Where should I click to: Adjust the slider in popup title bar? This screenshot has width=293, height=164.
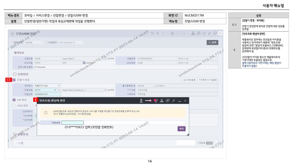tap(148, 101)
